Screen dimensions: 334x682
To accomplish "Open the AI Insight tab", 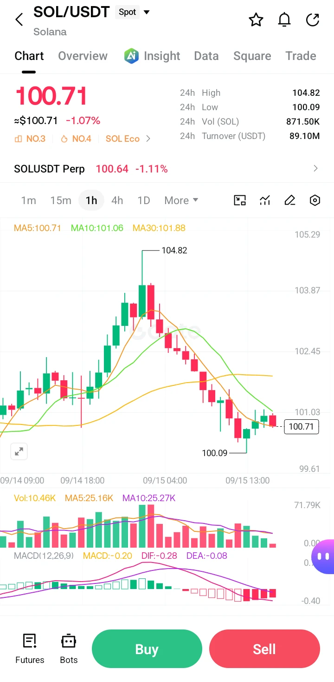I will (x=152, y=56).
